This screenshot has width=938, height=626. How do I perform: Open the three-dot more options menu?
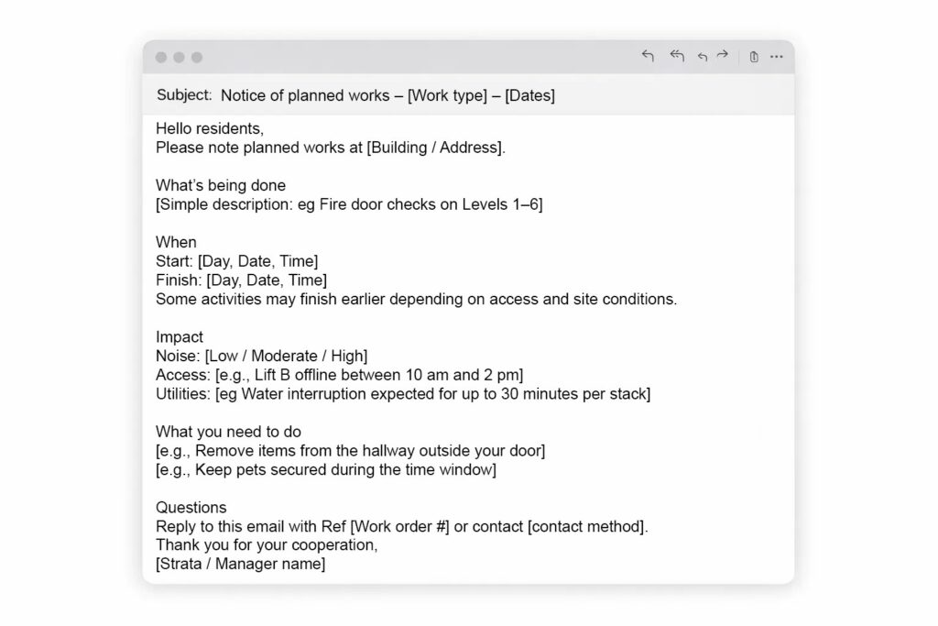point(777,57)
